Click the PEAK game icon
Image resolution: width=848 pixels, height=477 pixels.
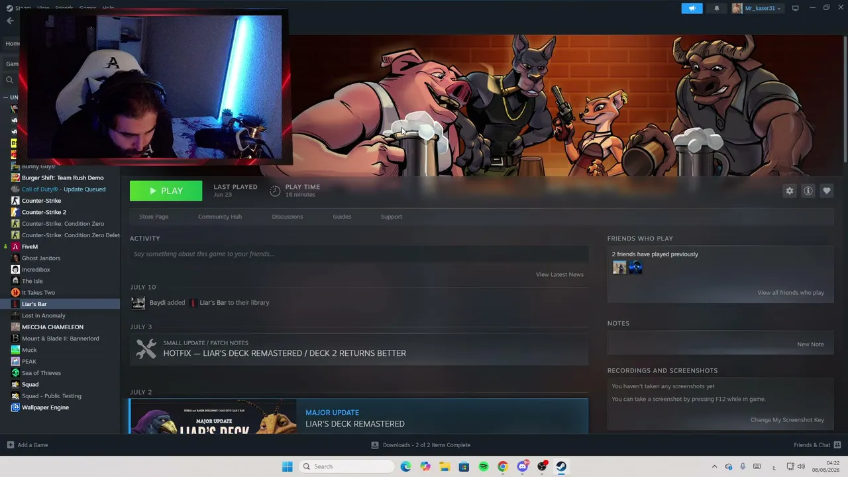click(15, 362)
